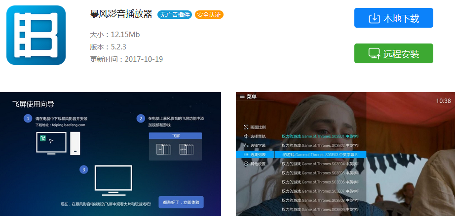Select episode S03E01 in the list
This screenshot has height=216, width=455.
(320, 136)
